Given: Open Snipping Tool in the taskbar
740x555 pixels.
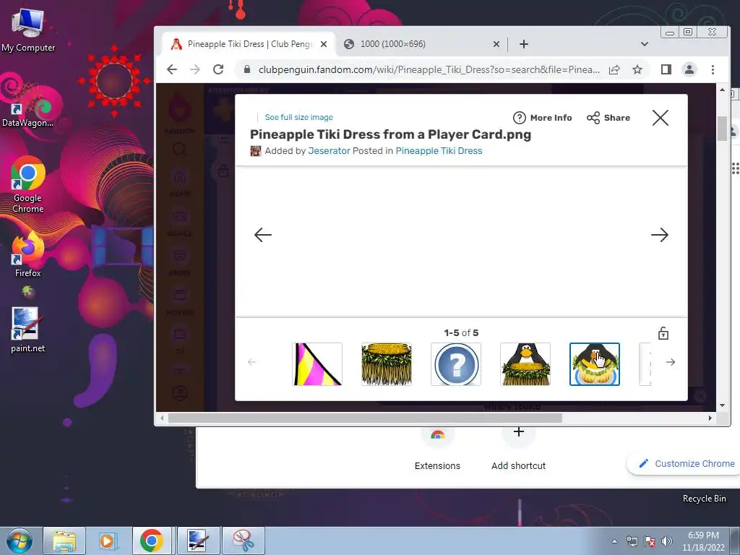Looking at the screenshot, I should (244, 541).
